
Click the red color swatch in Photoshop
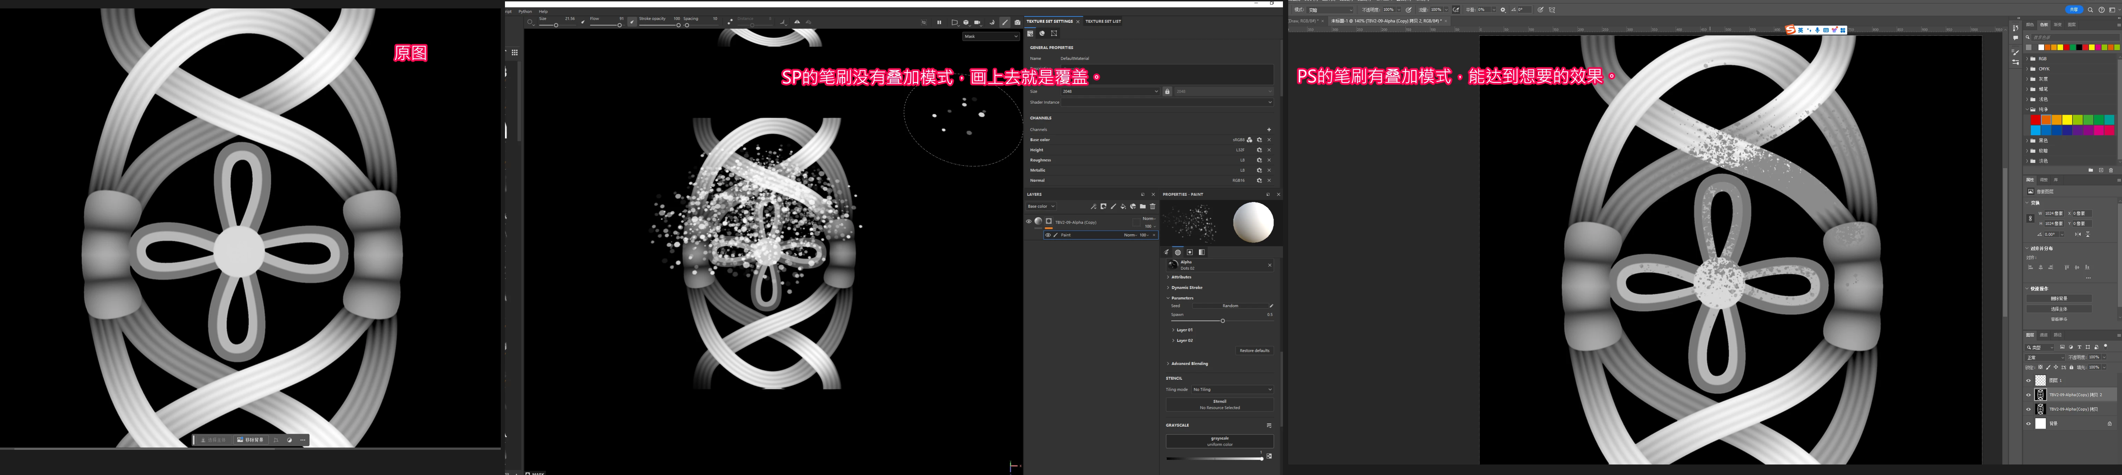pyautogui.click(x=2036, y=120)
